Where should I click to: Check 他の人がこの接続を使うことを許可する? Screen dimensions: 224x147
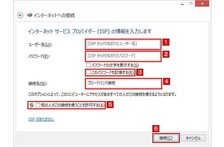(x=38, y=105)
